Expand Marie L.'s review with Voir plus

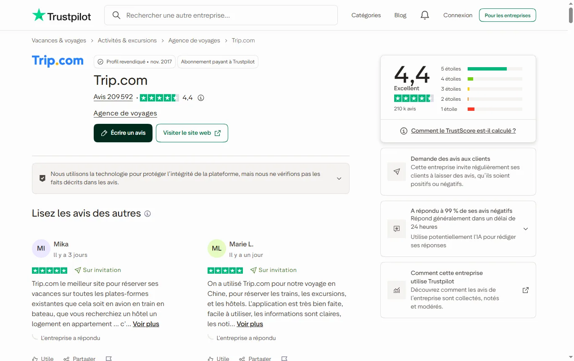coord(250,324)
